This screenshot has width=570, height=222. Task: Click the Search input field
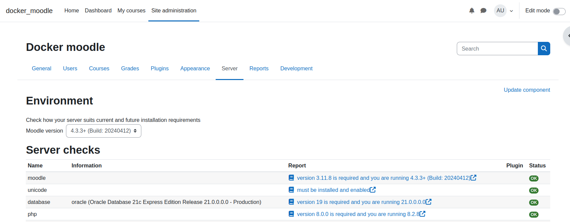(x=497, y=49)
